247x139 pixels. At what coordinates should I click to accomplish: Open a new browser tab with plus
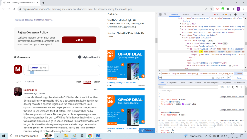[43, 3]
